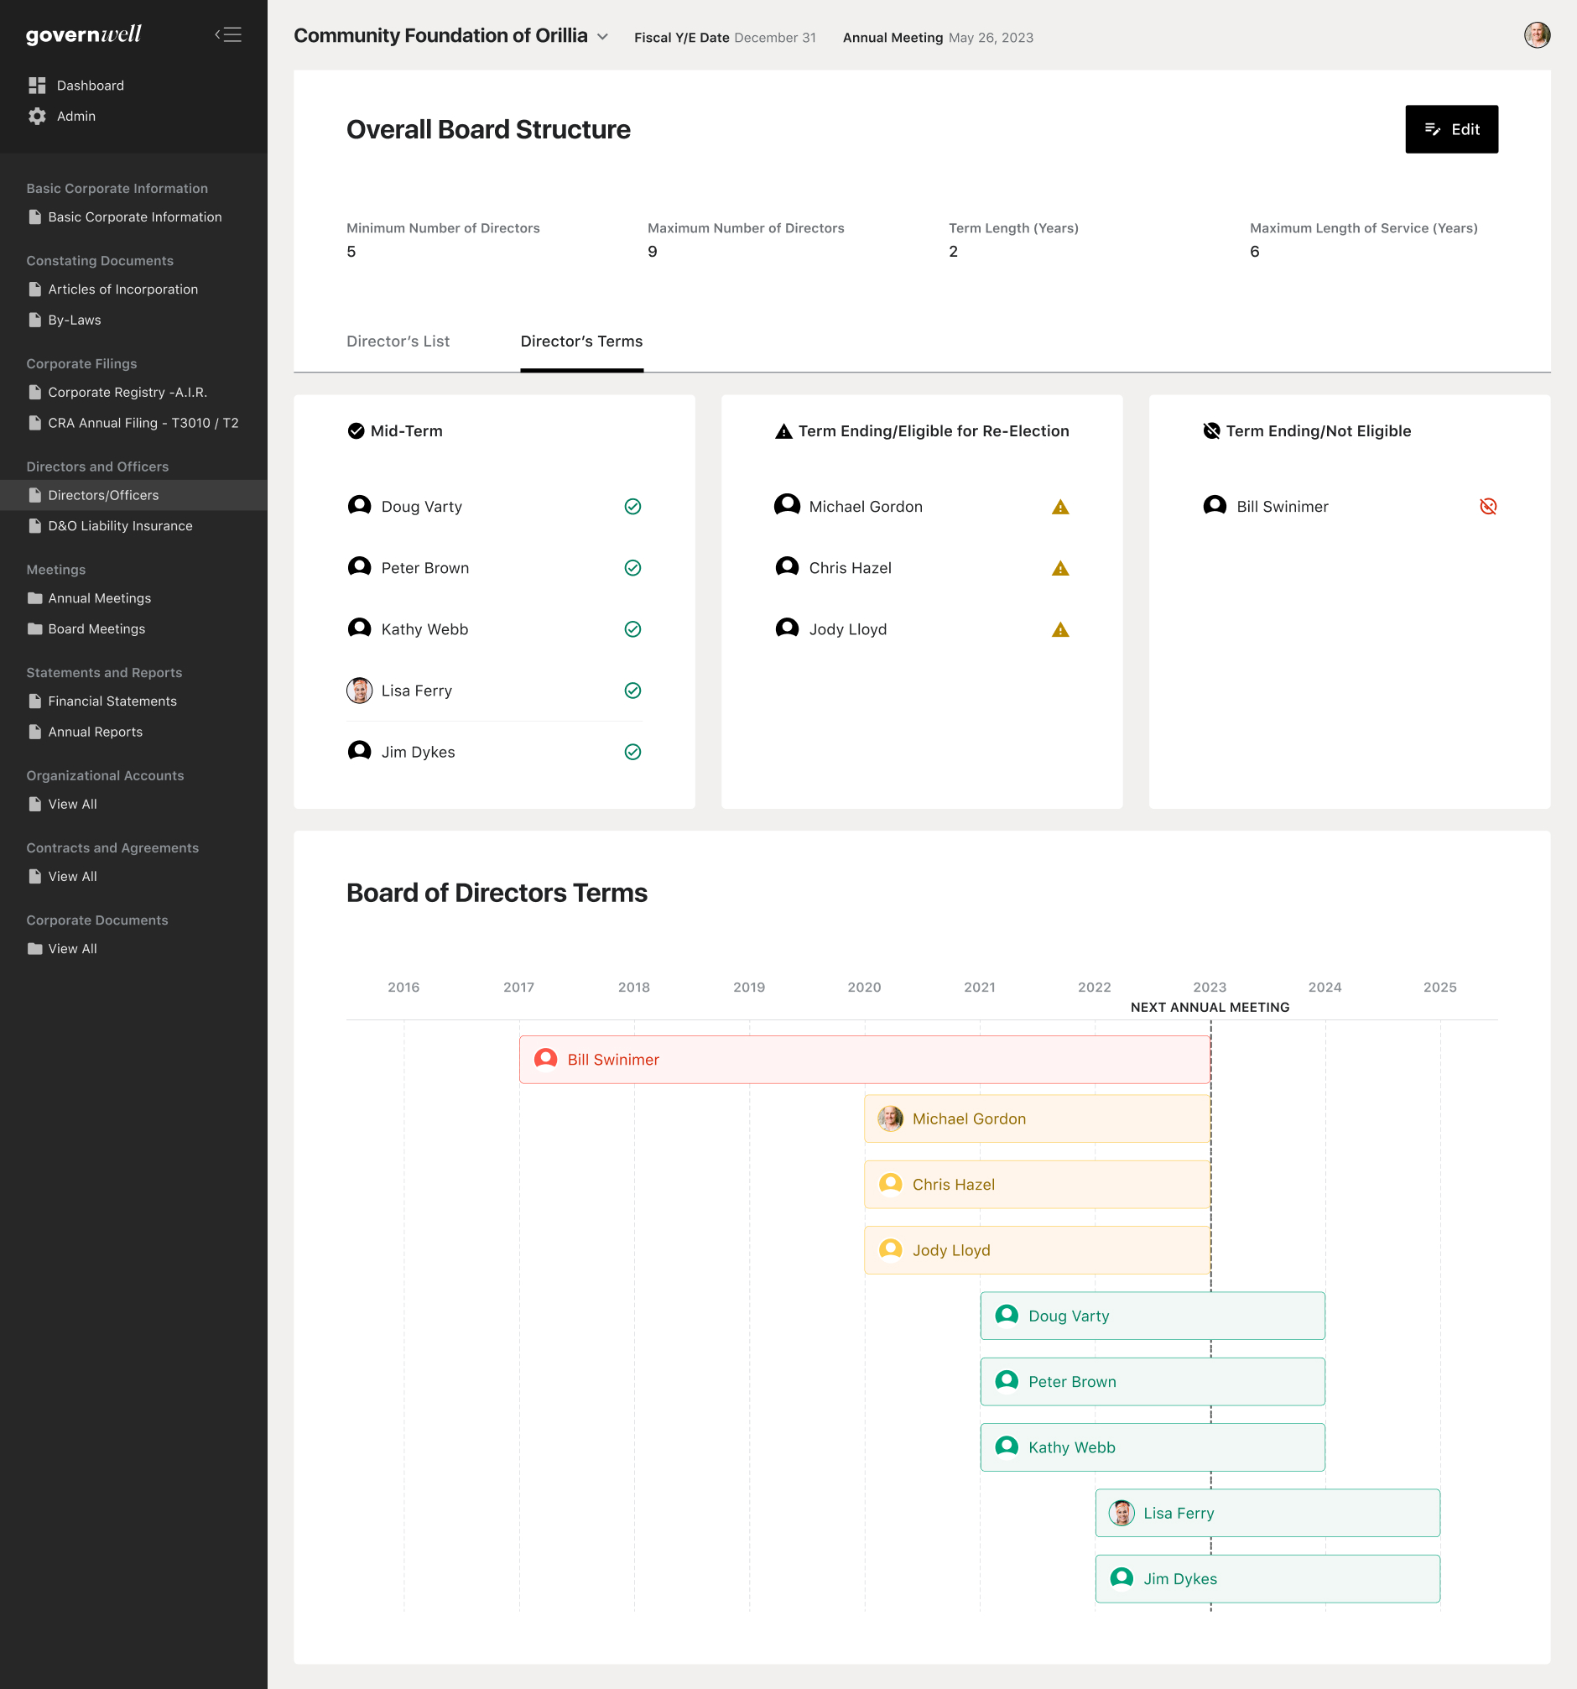Image resolution: width=1577 pixels, height=1689 pixels.
Task: Click the Dashboard grid icon
Action: point(37,85)
